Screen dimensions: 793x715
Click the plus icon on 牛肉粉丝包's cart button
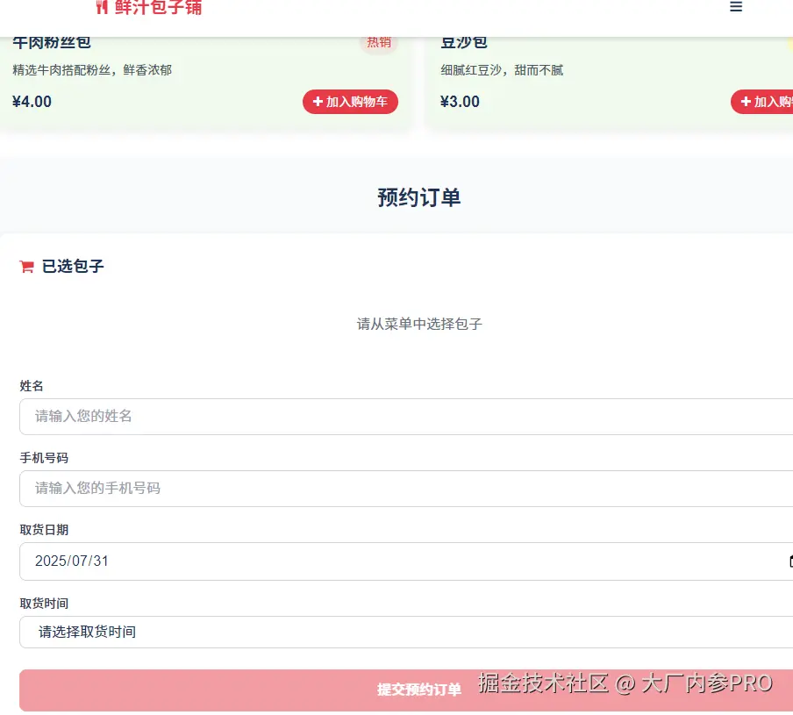(317, 102)
